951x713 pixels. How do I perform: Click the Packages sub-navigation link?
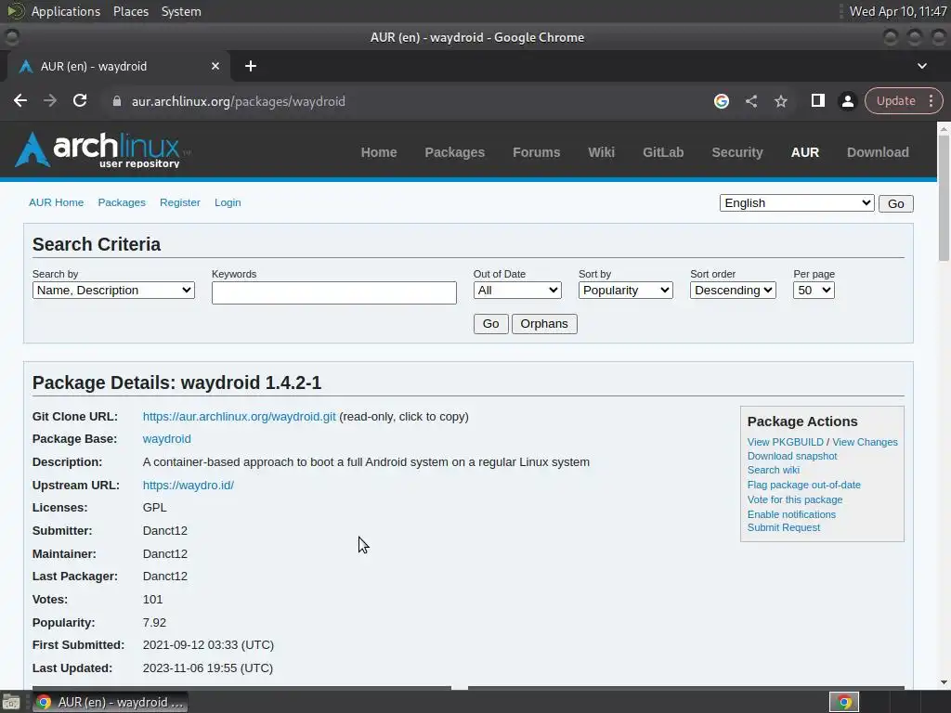(122, 202)
